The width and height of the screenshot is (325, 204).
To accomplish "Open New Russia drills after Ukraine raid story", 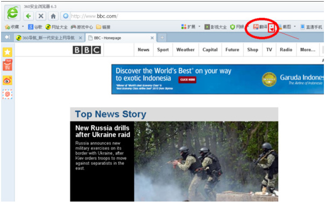I will [103, 131].
